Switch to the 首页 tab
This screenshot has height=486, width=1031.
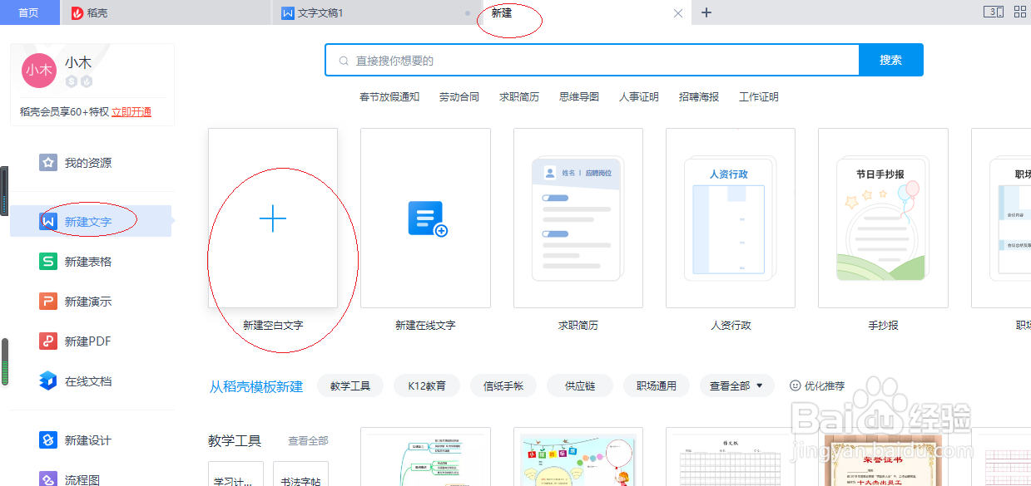(x=30, y=12)
